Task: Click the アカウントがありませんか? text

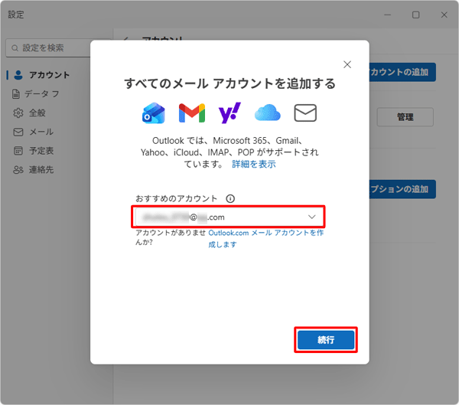Action: click(171, 237)
